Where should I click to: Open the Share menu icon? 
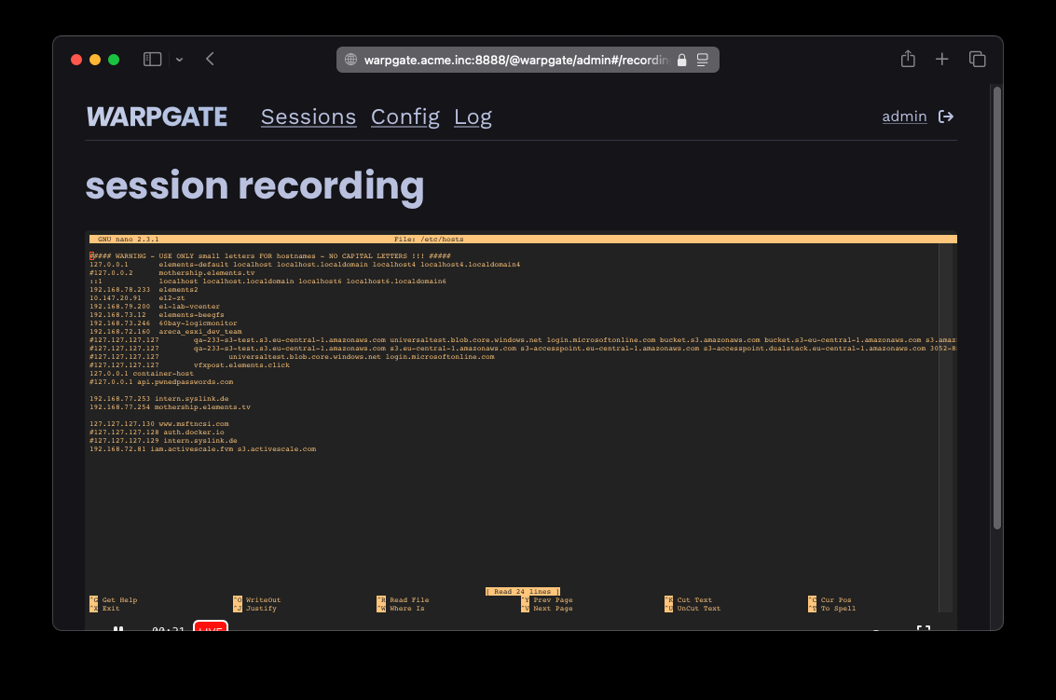coord(908,59)
